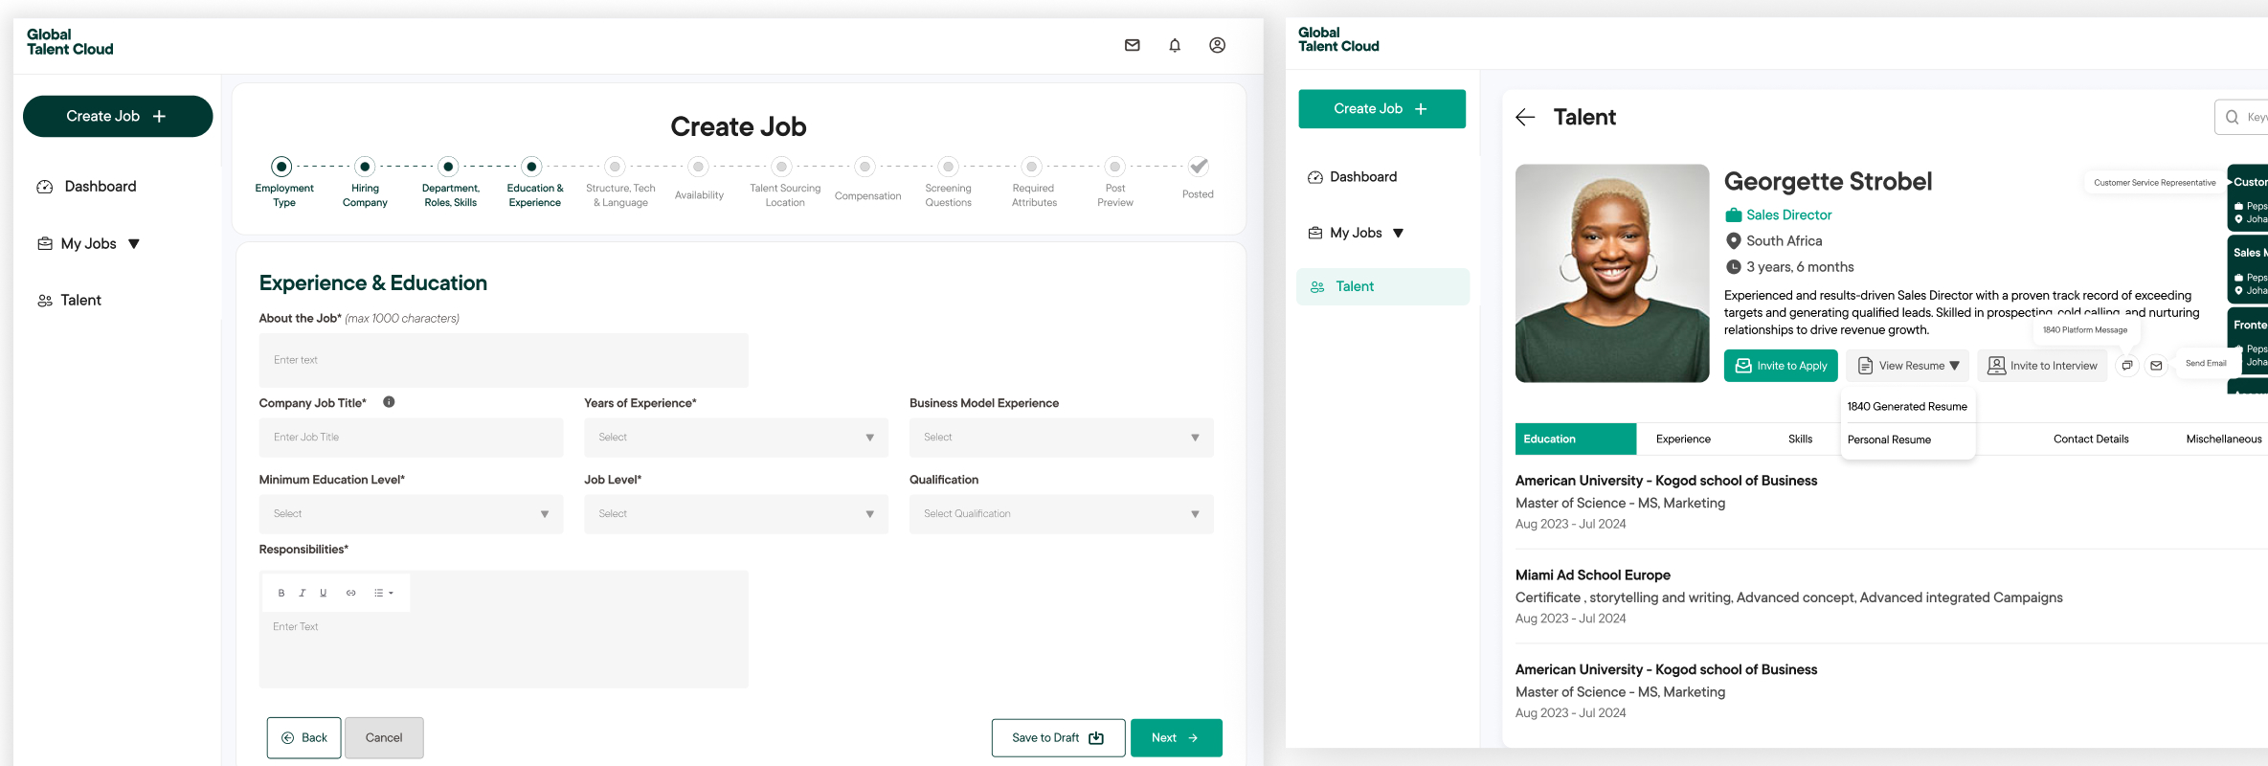Click the Send Email envelope icon
This screenshot has height=766, width=2268.
(x=2156, y=366)
